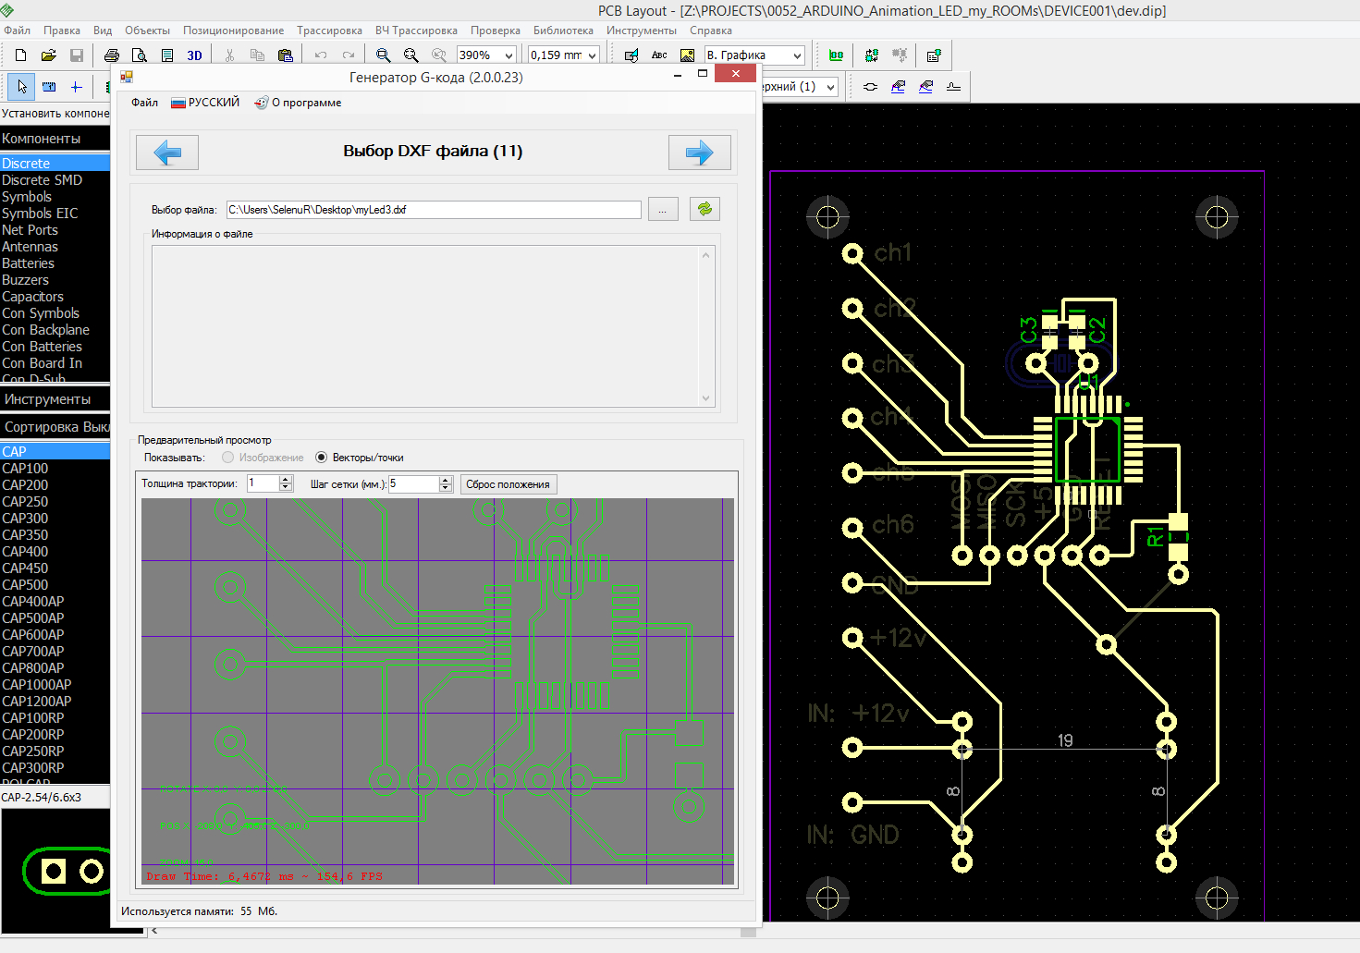The width and height of the screenshot is (1360, 953).
Task: Click the Print icon in toolbar
Action: (112, 55)
